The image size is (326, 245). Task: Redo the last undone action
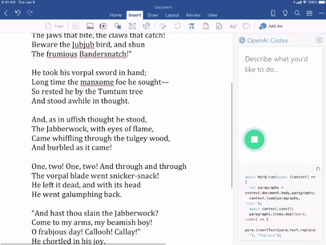30,13
